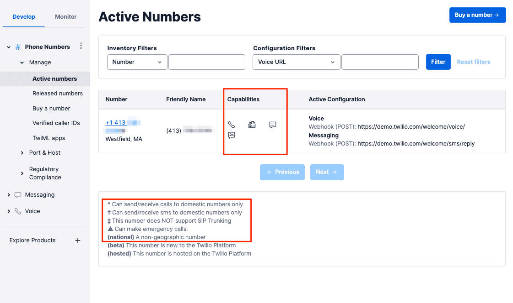Click the hash icon beside Phone Numbers
Screen dimensions: 513x303
point(17,47)
